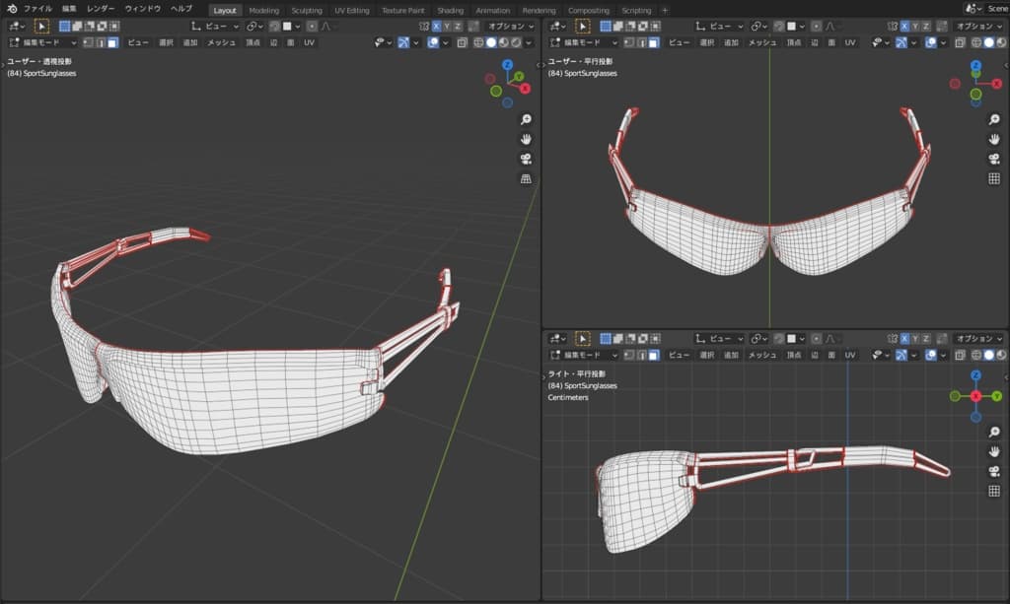This screenshot has width=1010, height=604.
Task: Enable face select mode in left viewport
Action: tap(113, 42)
